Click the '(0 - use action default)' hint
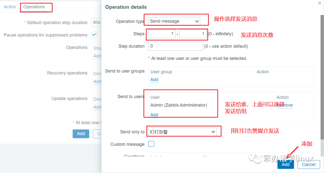The image size is (324, 173). click(226, 46)
